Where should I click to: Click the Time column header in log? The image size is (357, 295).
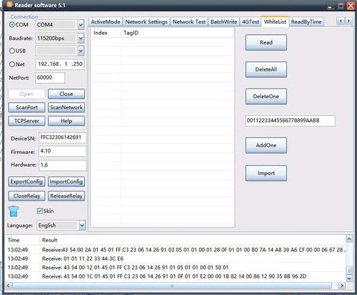[x=22, y=240]
